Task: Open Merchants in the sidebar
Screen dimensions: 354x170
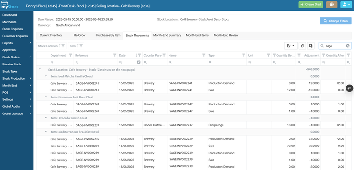Action: pyautogui.click(x=9, y=22)
